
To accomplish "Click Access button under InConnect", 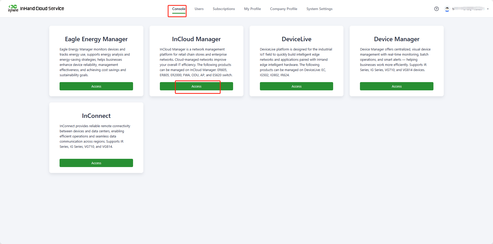I will (96, 163).
